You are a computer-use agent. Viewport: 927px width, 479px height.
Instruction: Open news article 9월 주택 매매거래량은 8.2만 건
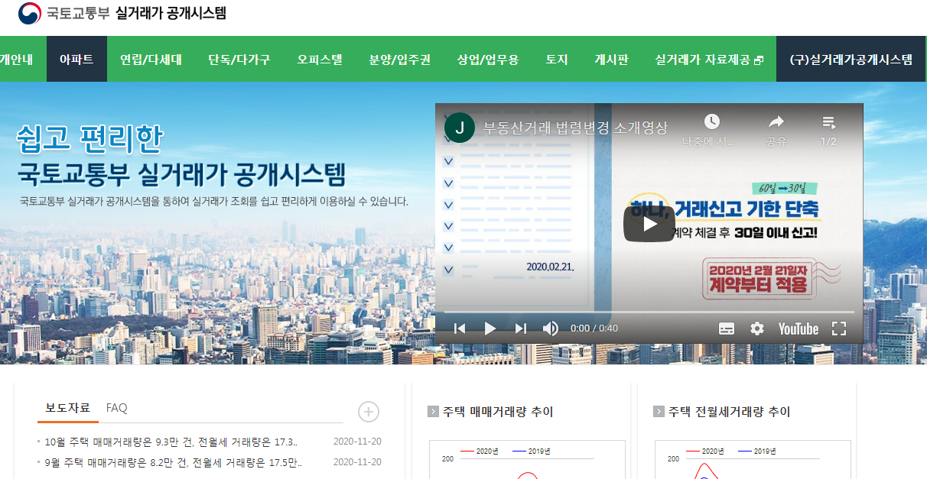(174, 462)
